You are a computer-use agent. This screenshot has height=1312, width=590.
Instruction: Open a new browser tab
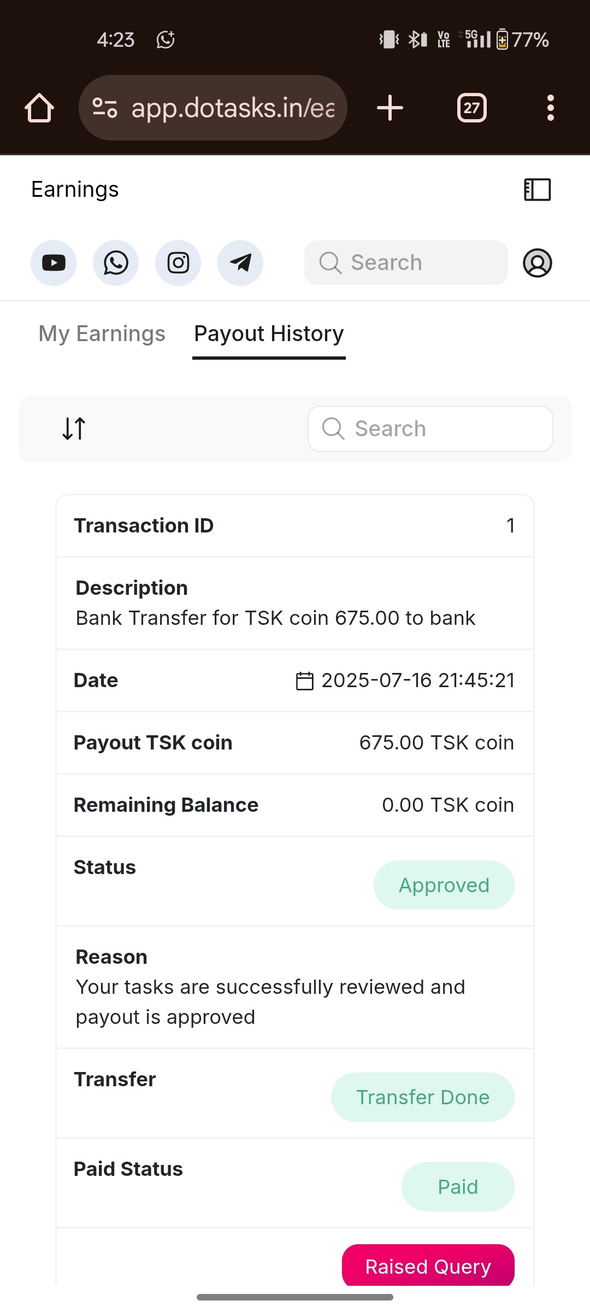(390, 108)
